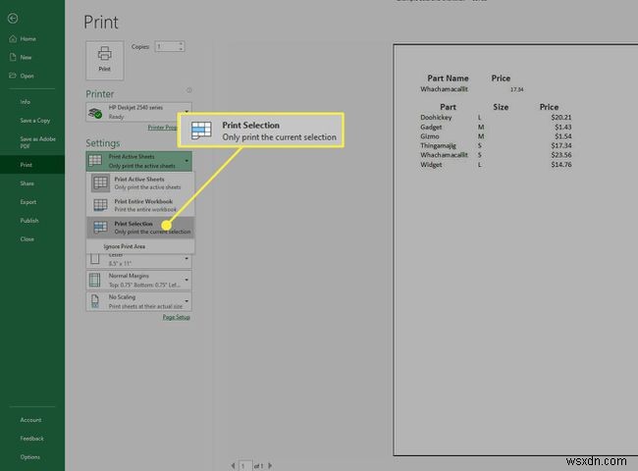Click the New document icon
This screenshot has height=471, width=638.
coord(13,57)
